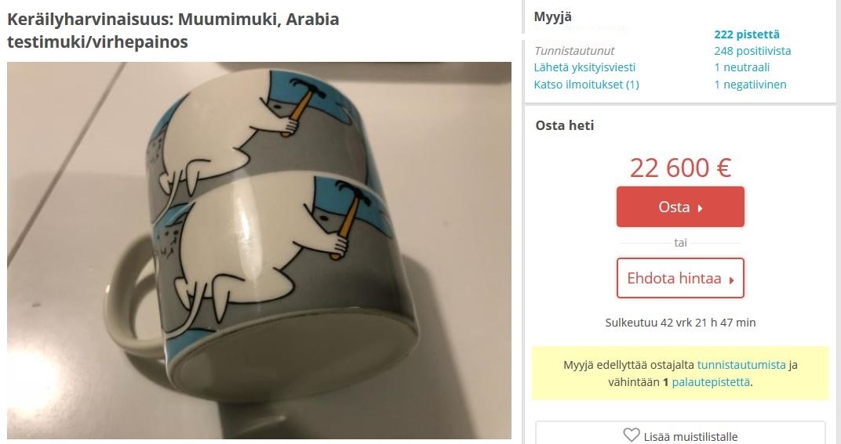
Task: Click the heart icon beside Lisää muistilistalle
Action: pyautogui.click(x=632, y=435)
